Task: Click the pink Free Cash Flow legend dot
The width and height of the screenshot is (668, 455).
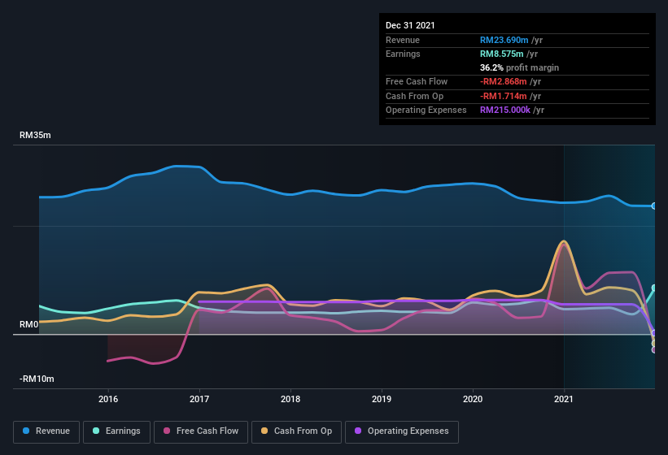Action: pos(168,431)
